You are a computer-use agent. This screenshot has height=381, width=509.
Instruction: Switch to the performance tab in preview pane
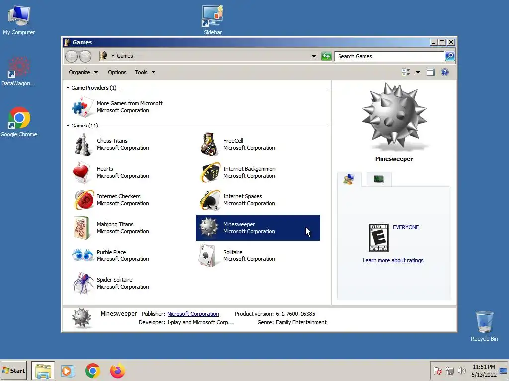coord(378,179)
